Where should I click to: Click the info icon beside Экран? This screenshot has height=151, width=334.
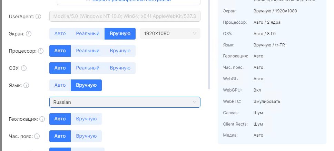[x=29, y=34]
